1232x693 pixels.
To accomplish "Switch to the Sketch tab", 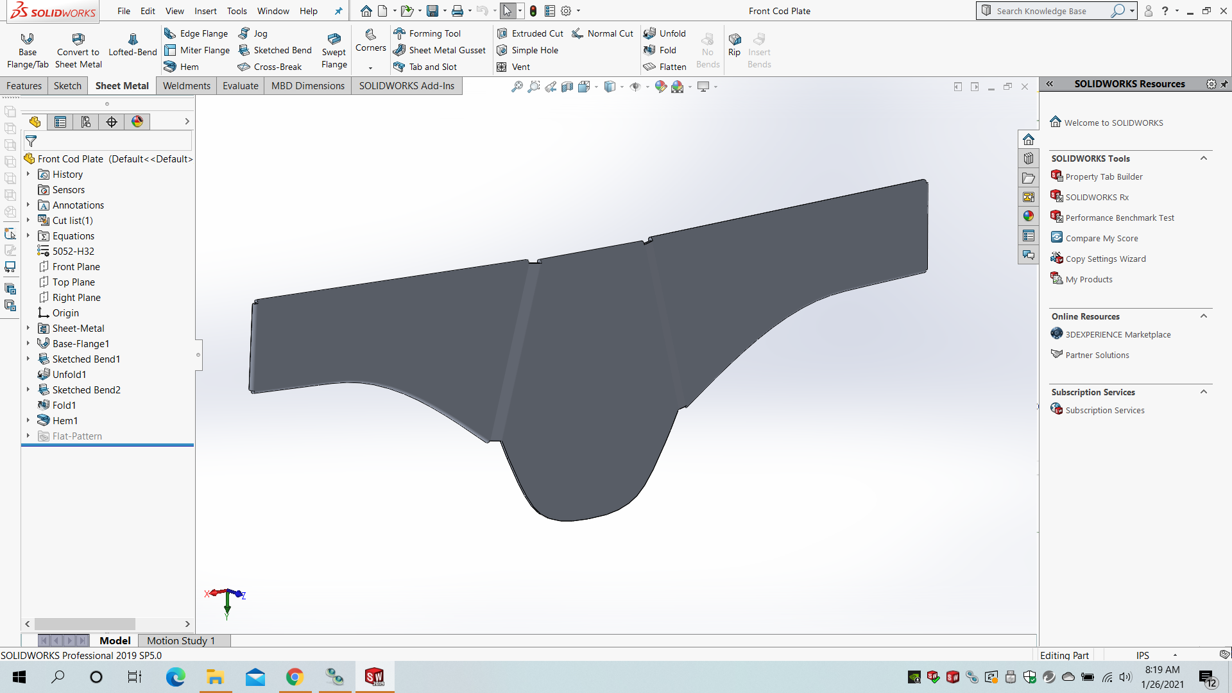I will (x=67, y=86).
